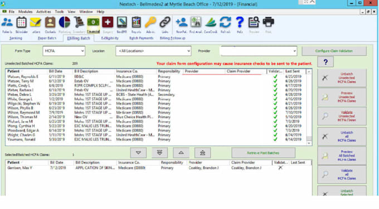Switch to the Paper Batch tab
The width and height of the screenshot is (379, 209).
click(47, 38)
